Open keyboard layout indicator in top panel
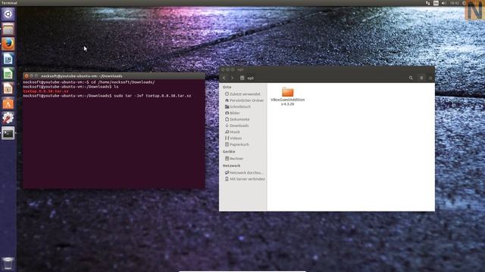Viewport: 485px width, 272px height. pyautogui.click(x=436, y=3)
